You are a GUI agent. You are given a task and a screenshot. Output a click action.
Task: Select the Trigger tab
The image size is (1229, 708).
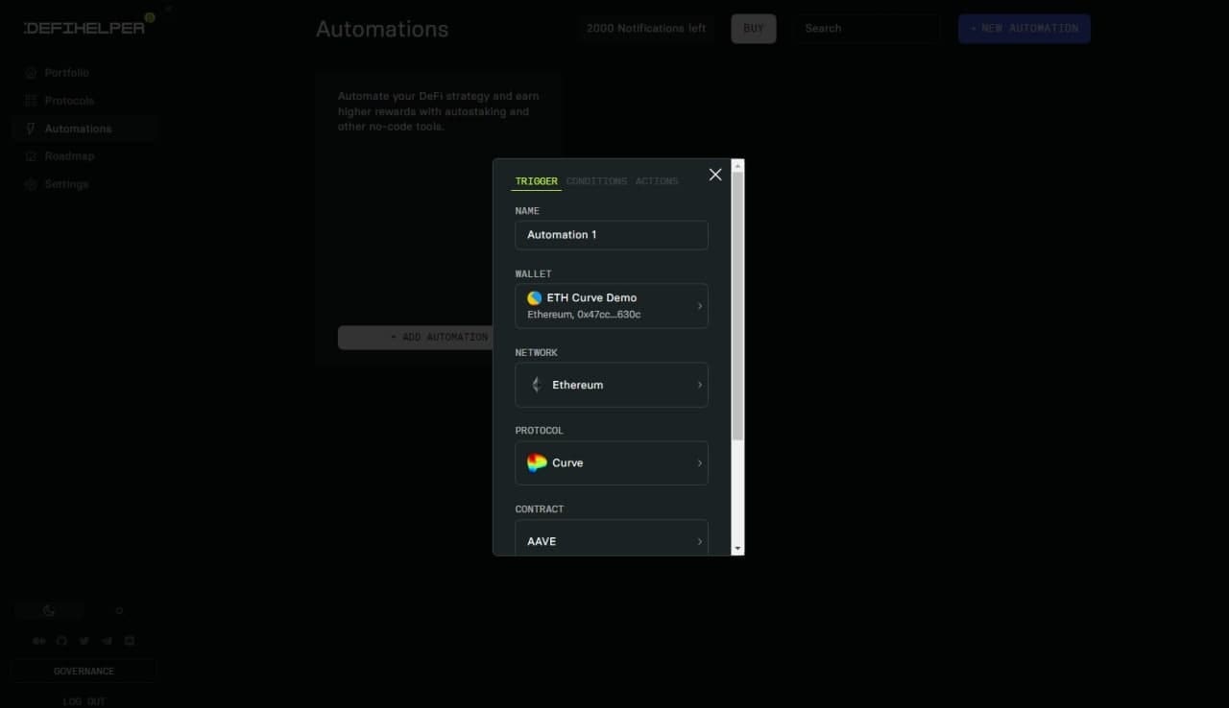(x=536, y=181)
